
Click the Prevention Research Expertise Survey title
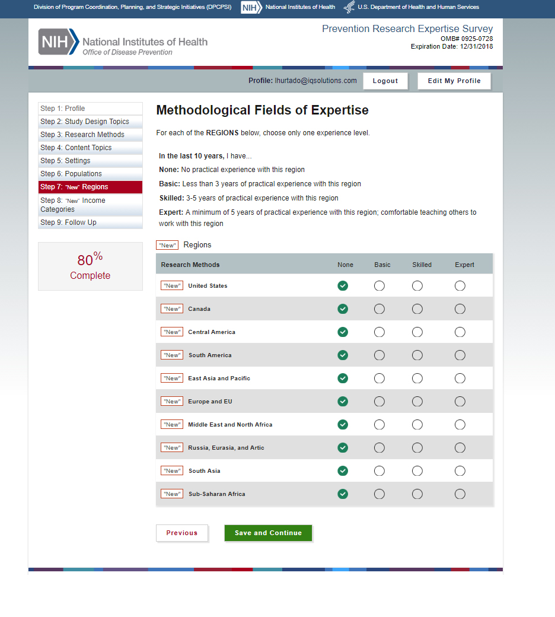coord(407,28)
